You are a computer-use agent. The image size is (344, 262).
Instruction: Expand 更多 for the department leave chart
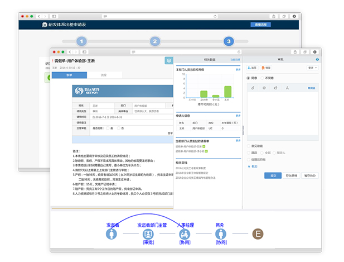coord(238,70)
